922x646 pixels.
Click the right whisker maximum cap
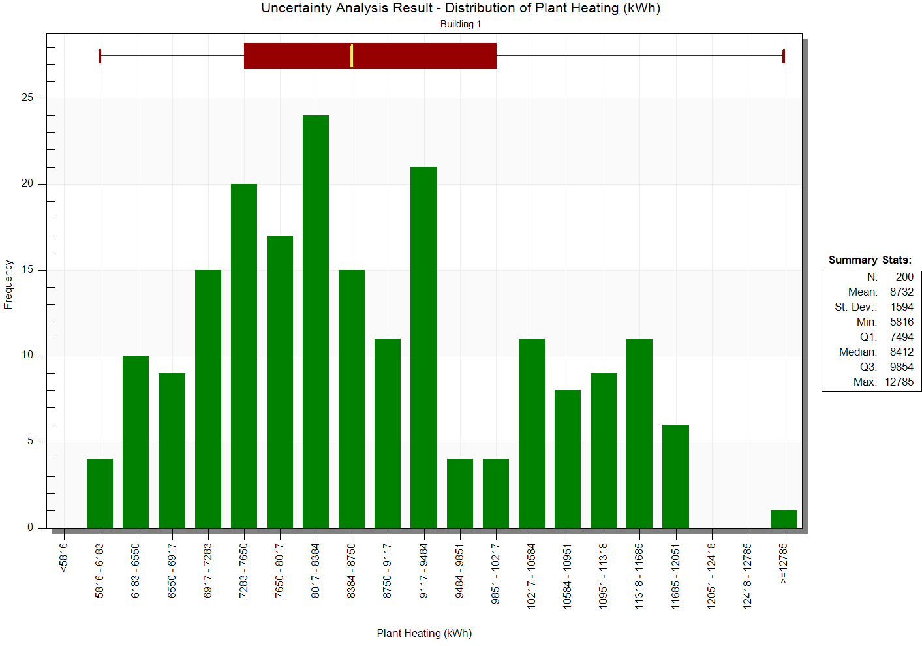pos(783,56)
